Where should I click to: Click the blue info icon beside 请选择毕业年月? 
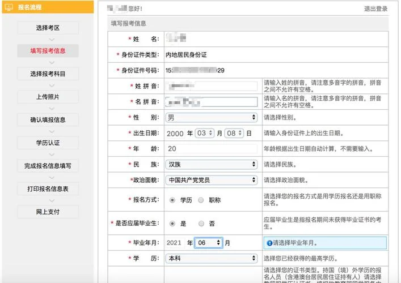[x=269, y=243]
